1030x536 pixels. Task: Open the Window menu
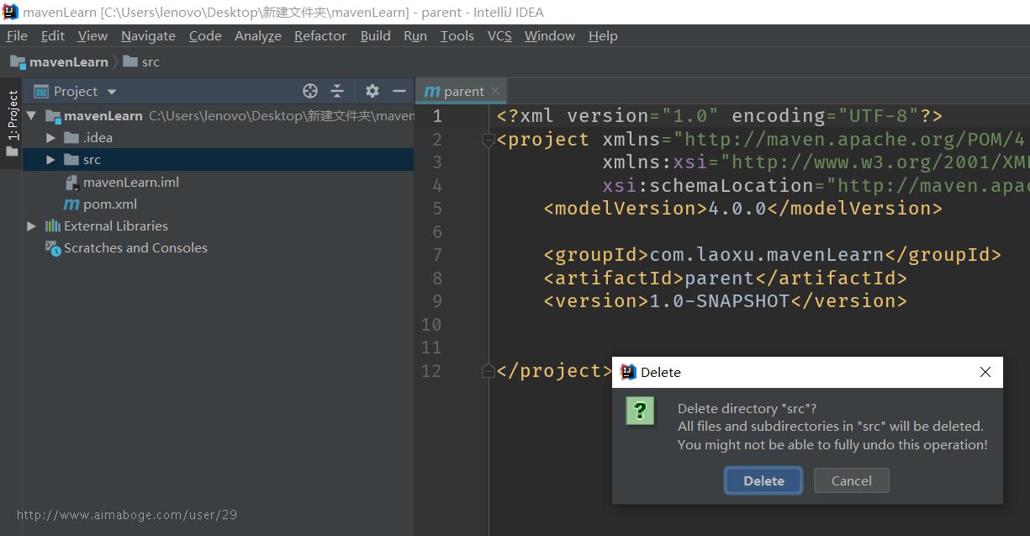pos(550,35)
